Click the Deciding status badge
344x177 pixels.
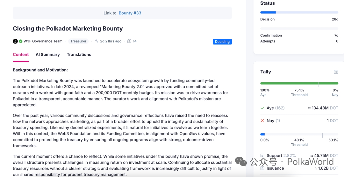pos(222,42)
